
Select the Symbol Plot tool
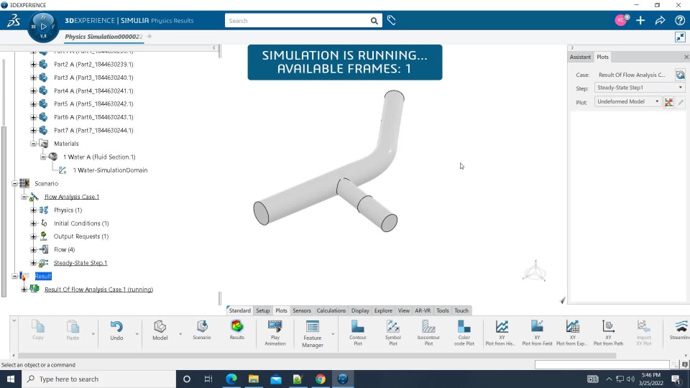pos(393,332)
